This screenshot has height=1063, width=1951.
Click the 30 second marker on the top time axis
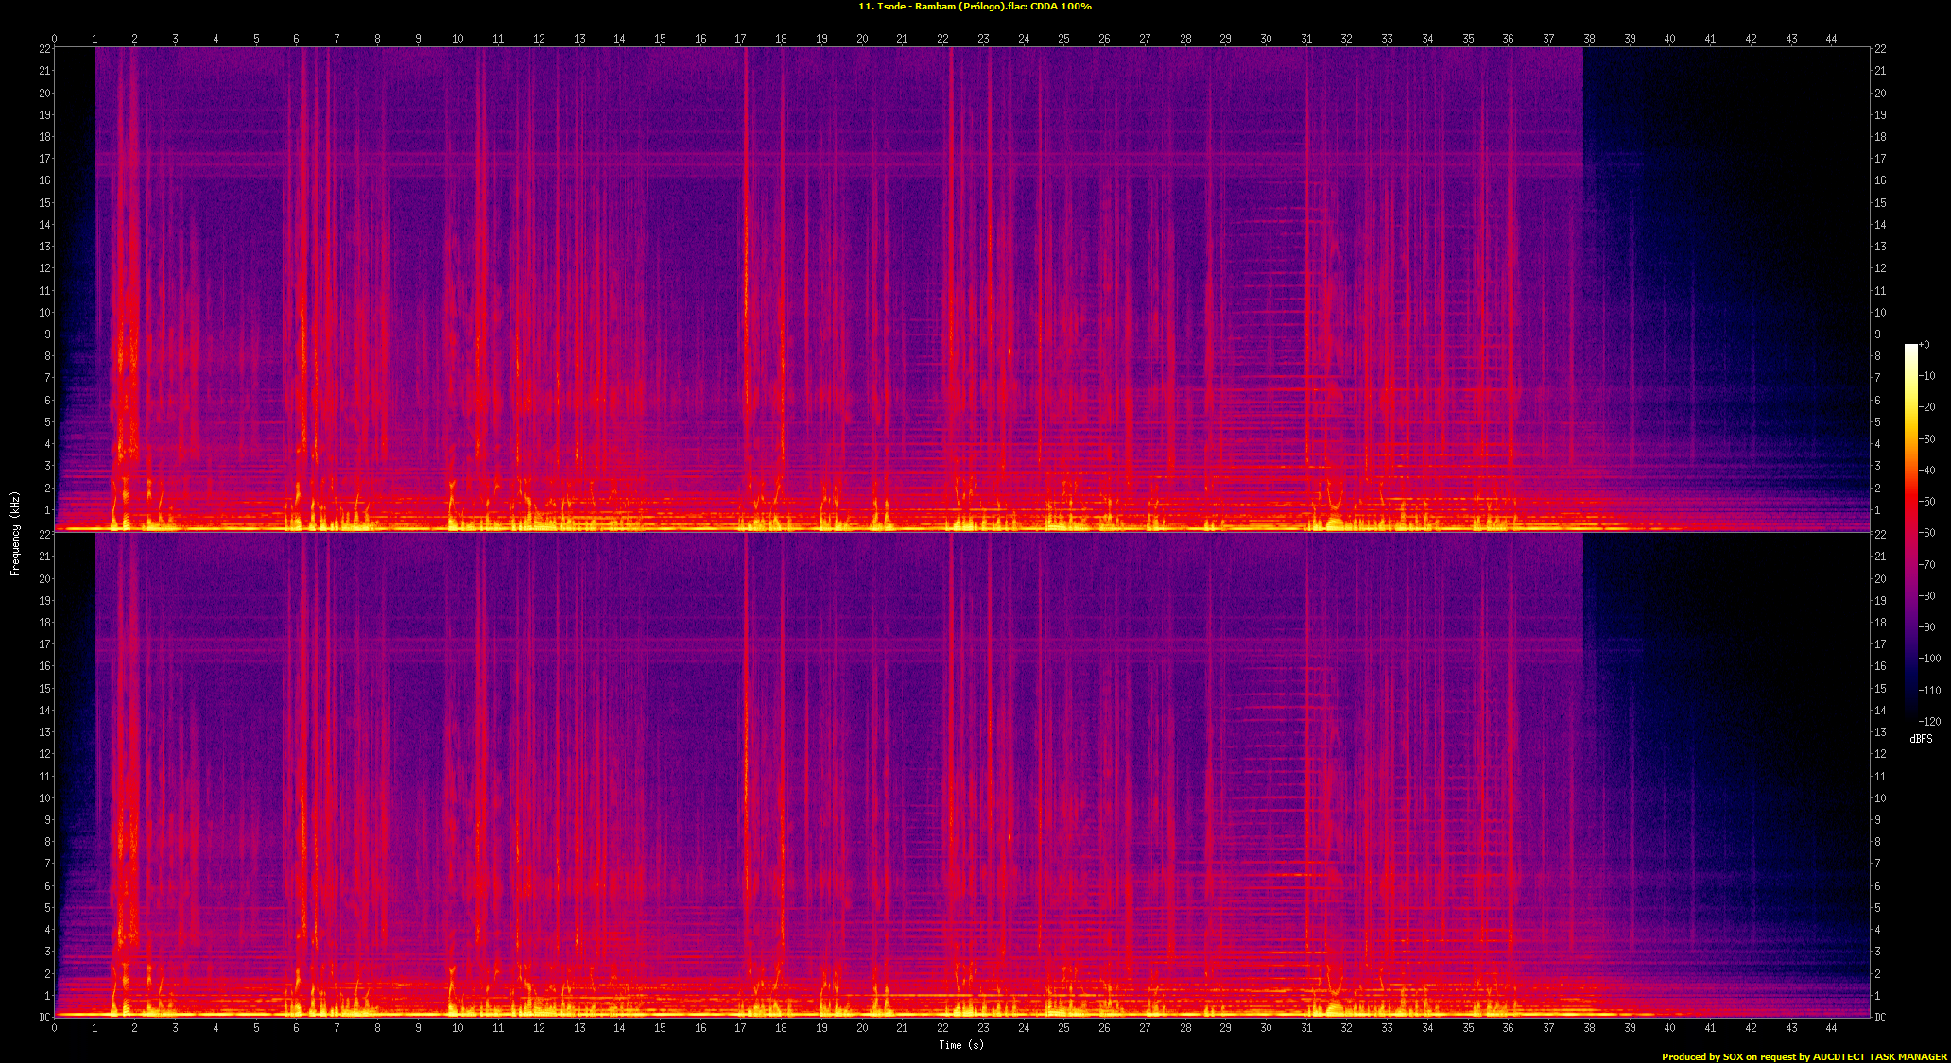1266,39
